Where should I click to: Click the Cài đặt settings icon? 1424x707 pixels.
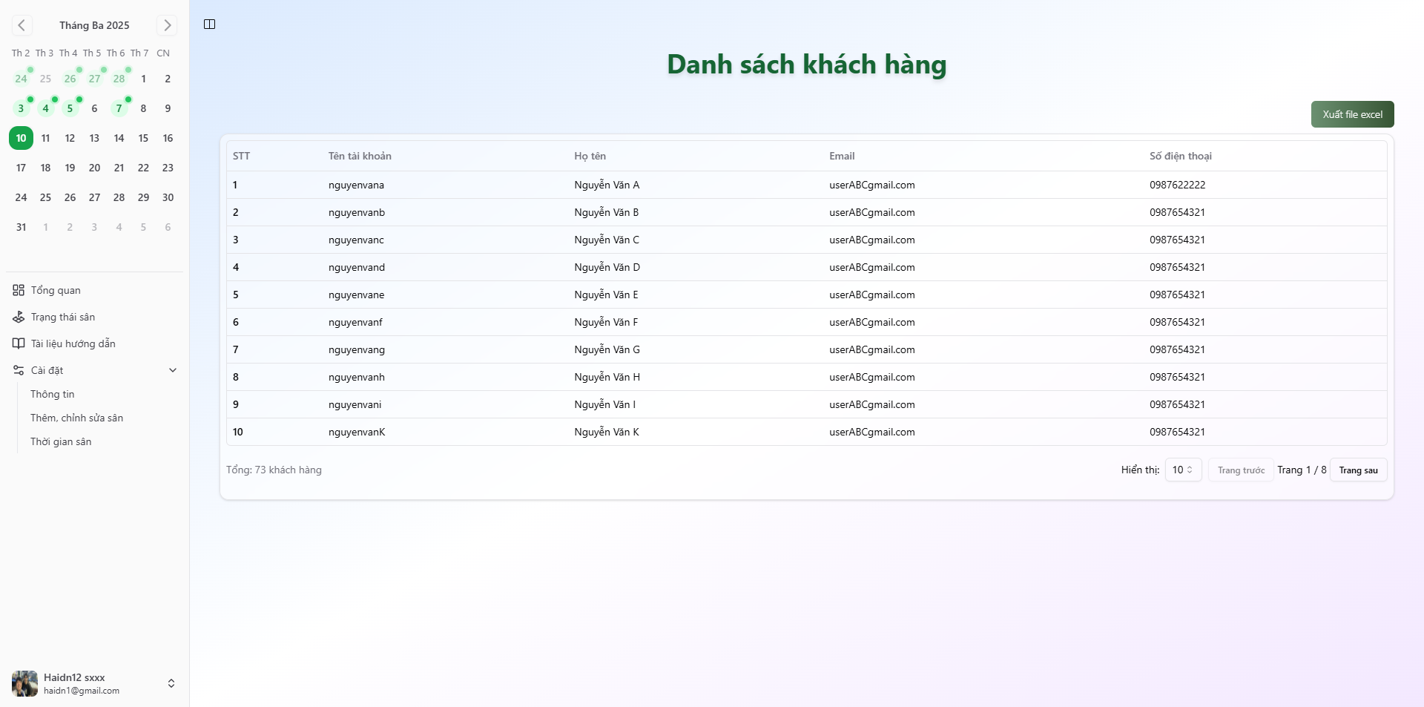19,370
